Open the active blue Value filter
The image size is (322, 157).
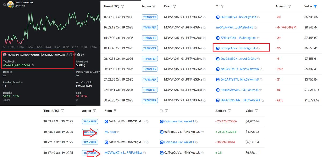coord(315,6)
